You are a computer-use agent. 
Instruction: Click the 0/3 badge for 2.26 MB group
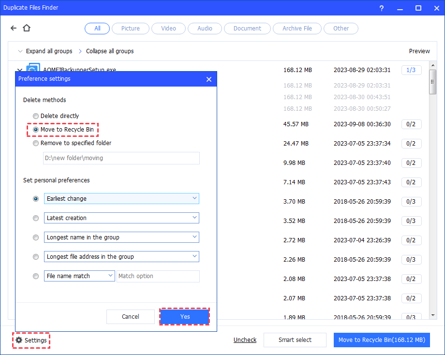(411, 259)
